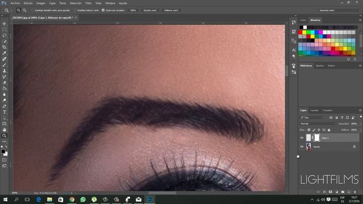The image size is (363, 204).
Task: Select the Dodge tool
Action: pyautogui.click(x=4, y=100)
